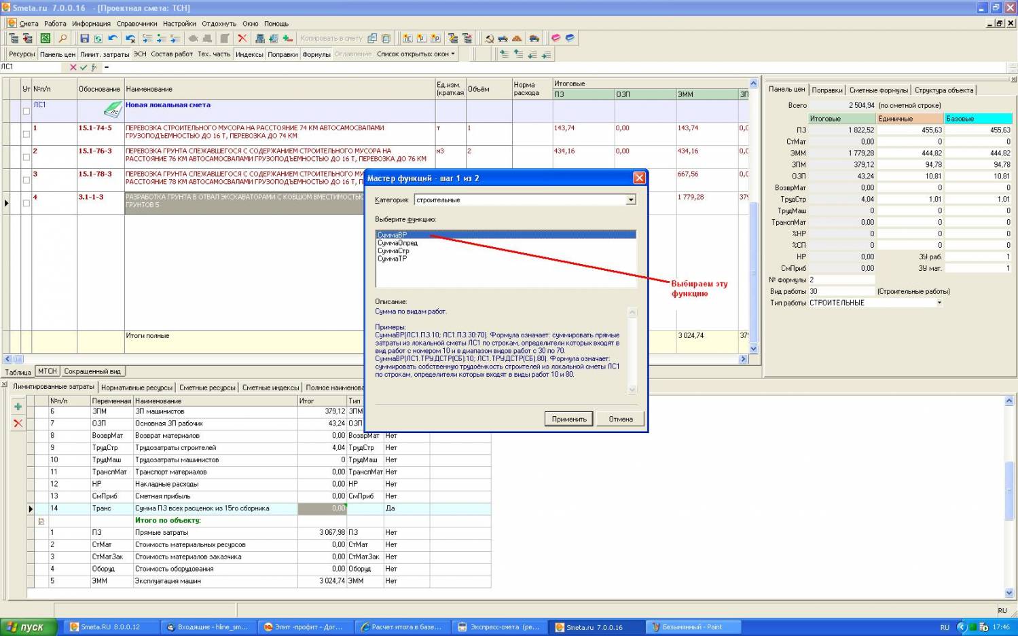Select СуммаОпред in the function list
Screen dimensions: 1018x636
[397, 243]
